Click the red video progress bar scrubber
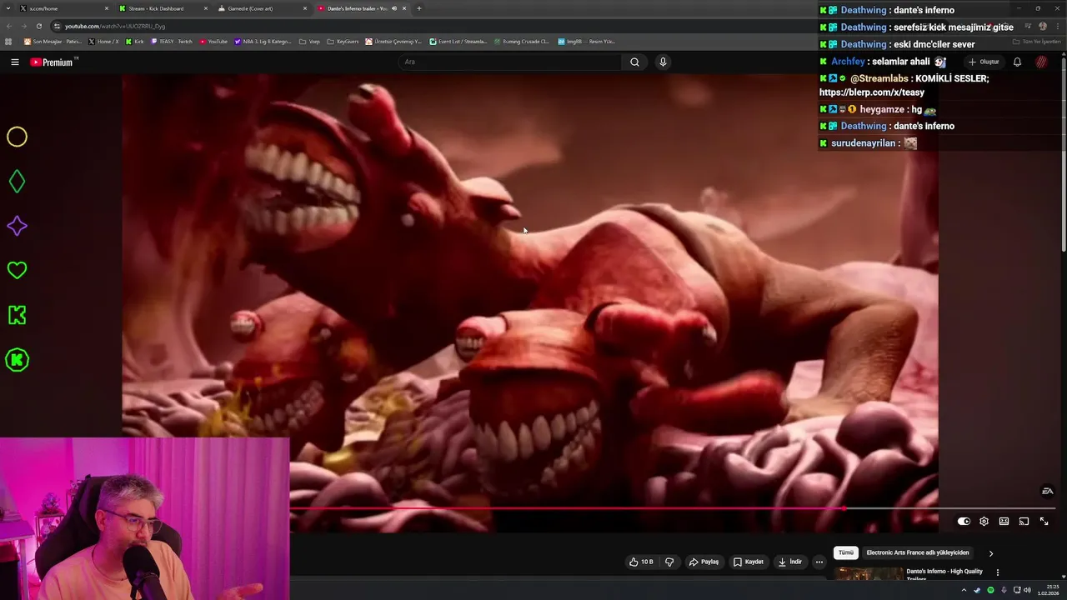Image resolution: width=1067 pixels, height=600 pixels. click(x=844, y=507)
